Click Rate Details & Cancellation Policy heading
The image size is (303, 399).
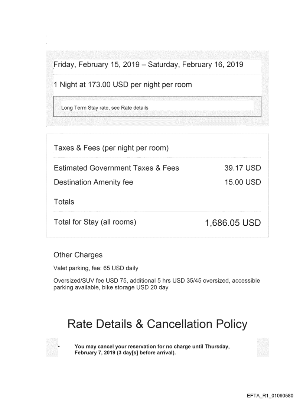click(x=157, y=324)
